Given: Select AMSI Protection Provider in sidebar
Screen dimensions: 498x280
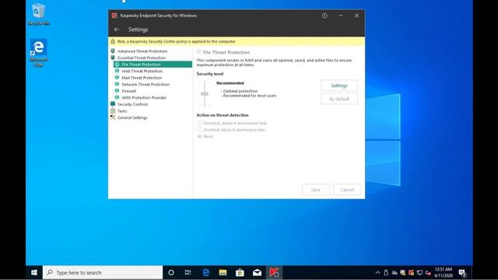Looking at the screenshot, I should click(144, 98).
